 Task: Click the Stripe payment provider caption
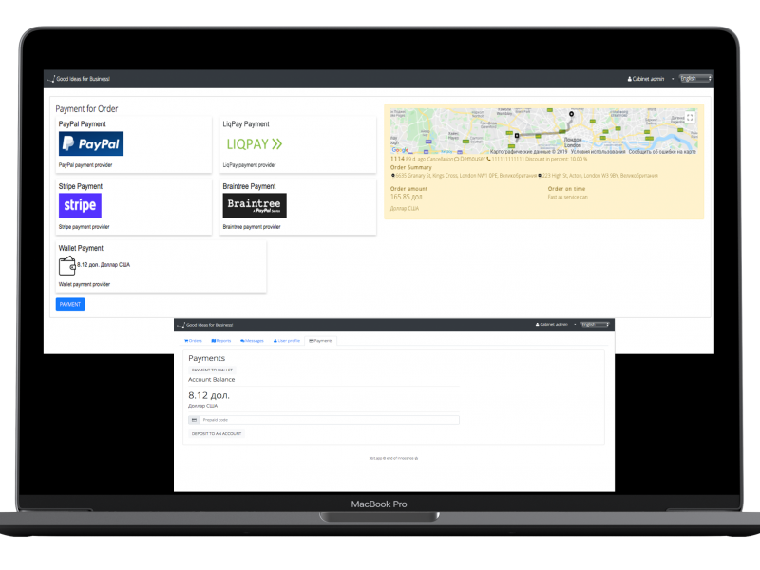(x=84, y=227)
